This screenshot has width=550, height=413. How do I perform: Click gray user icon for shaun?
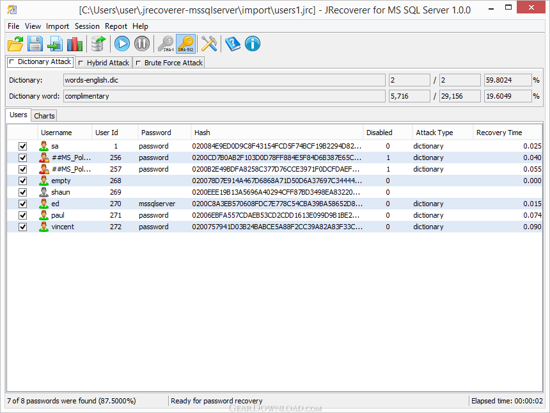[x=44, y=193]
